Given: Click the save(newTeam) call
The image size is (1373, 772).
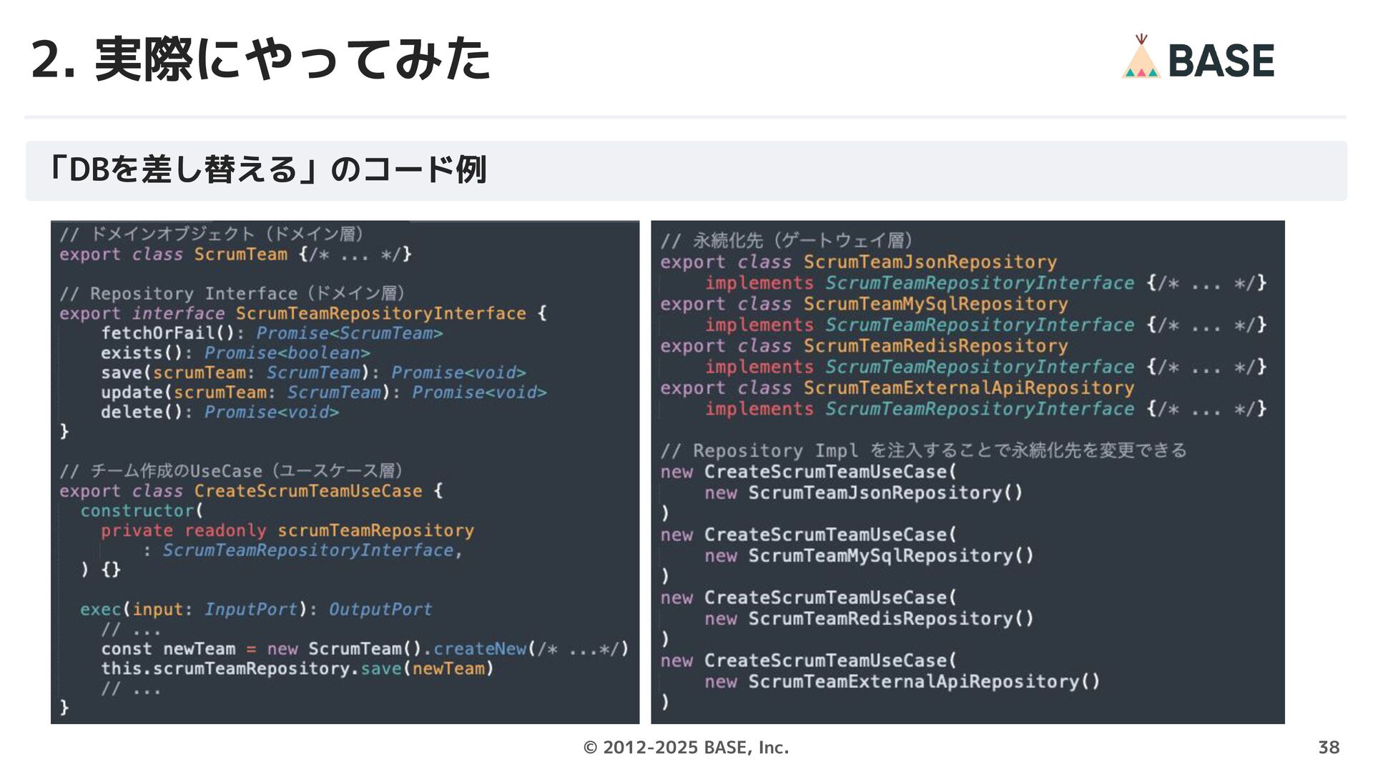Looking at the screenshot, I should click(426, 669).
